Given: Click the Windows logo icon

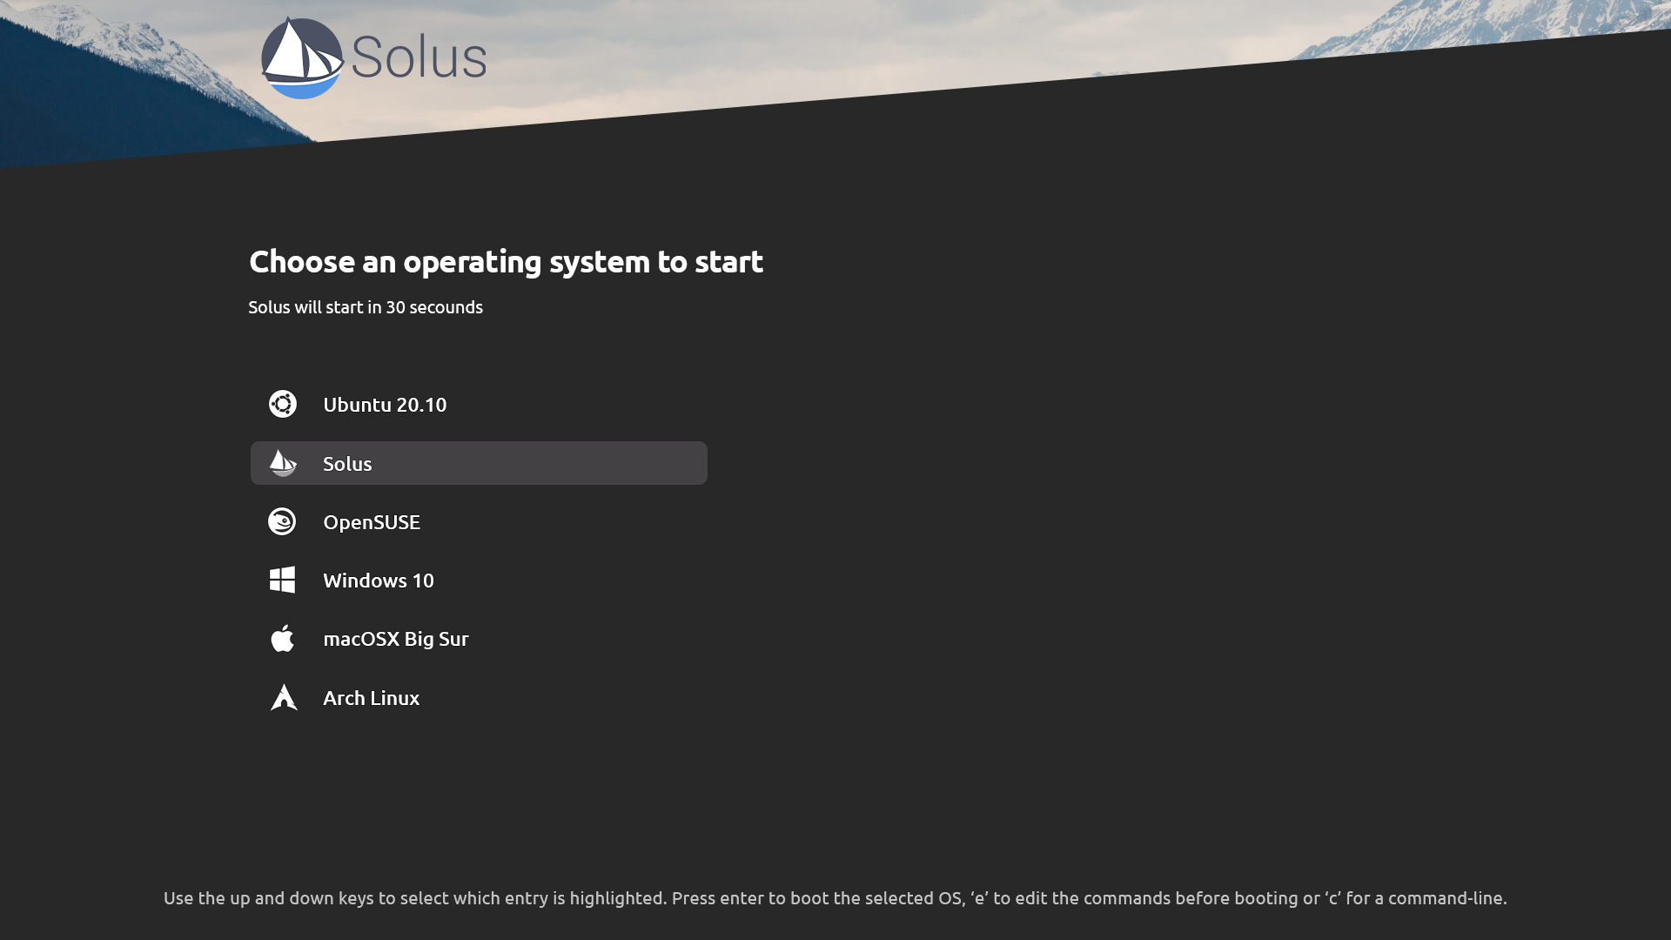Looking at the screenshot, I should pyautogui.click(x=283, y=581).
